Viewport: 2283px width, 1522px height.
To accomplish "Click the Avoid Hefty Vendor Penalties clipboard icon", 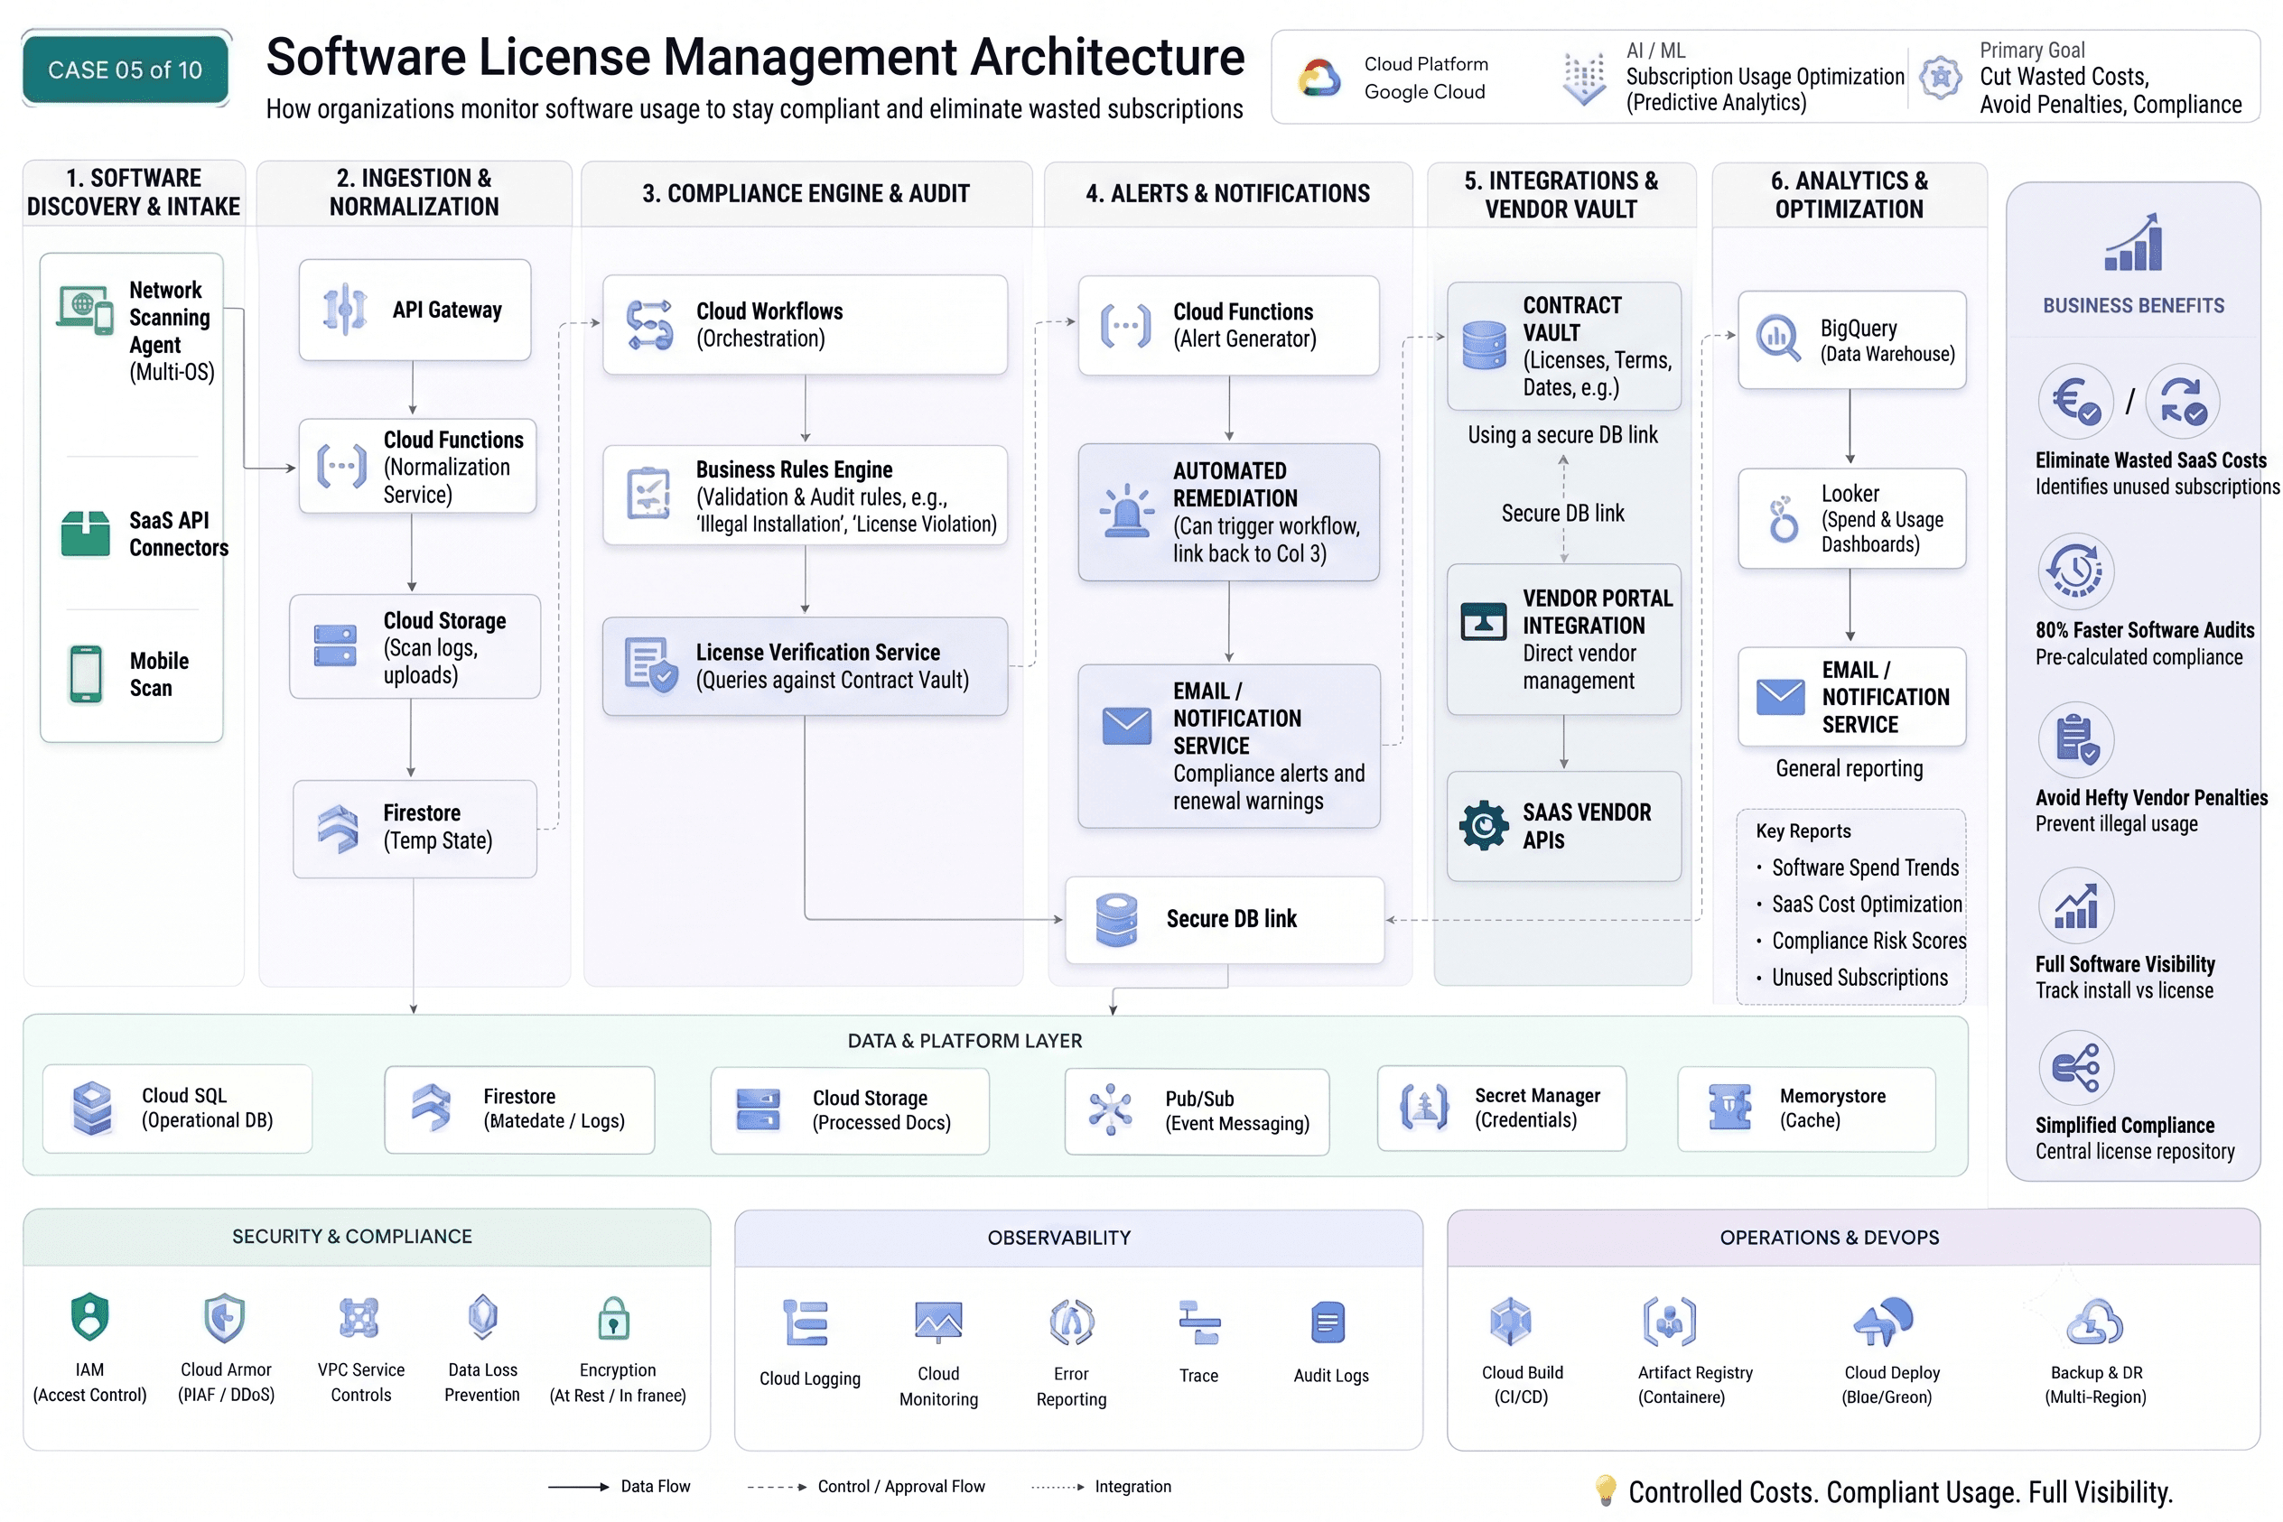I will click(x=2076, y=739).
